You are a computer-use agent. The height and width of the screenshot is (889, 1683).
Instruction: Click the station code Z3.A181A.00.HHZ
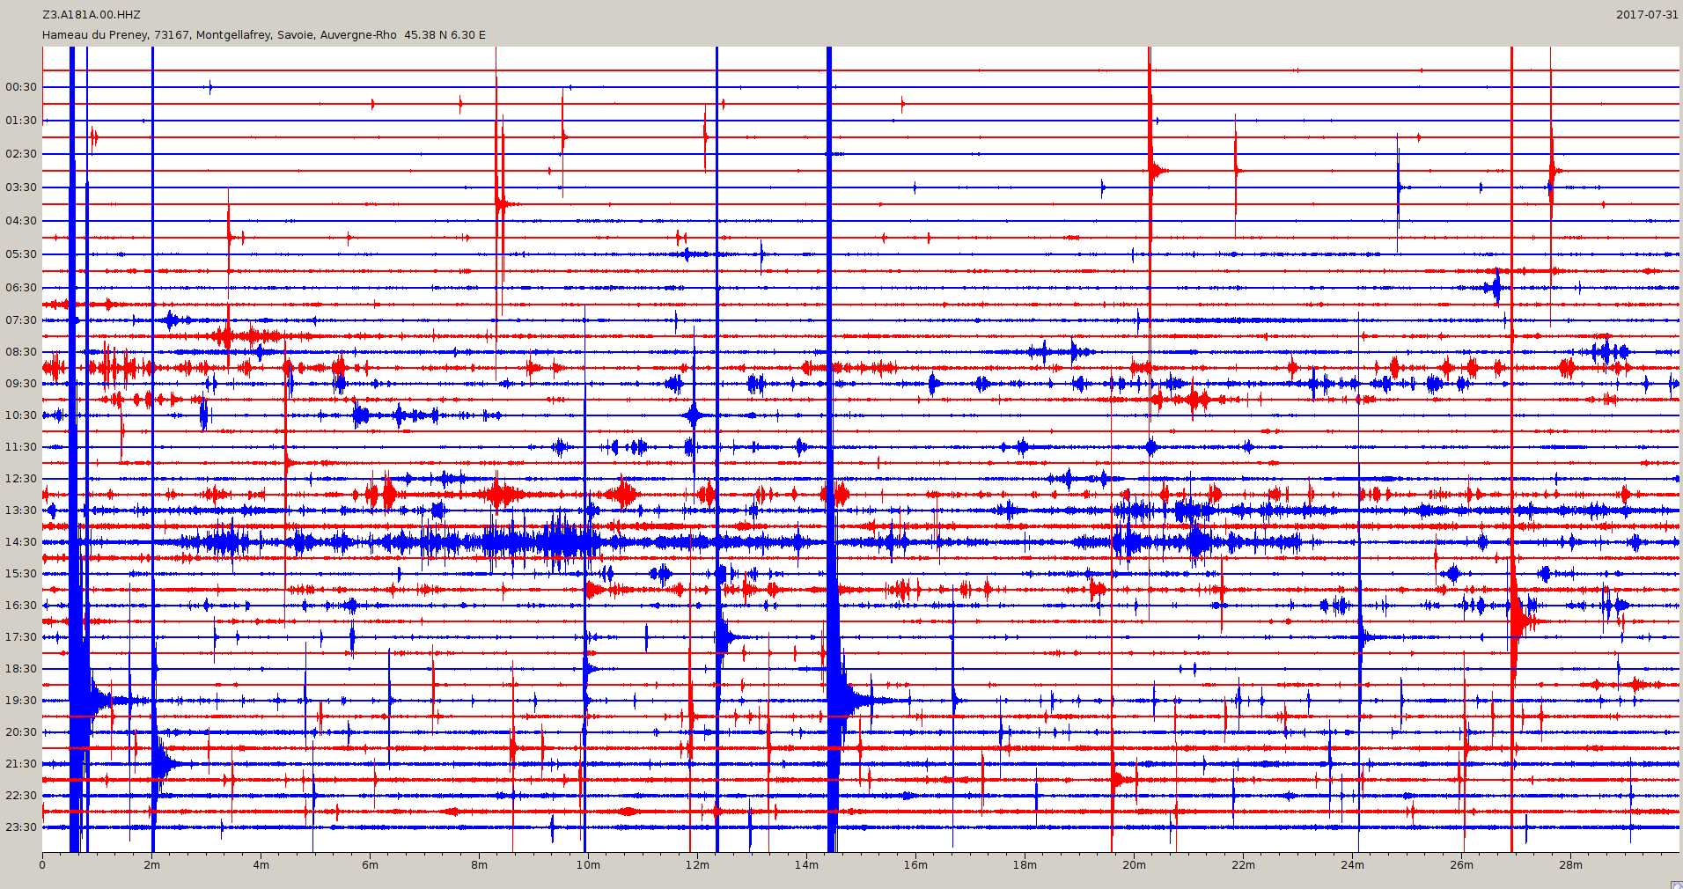pyautogui.click(x=92, y=15)
